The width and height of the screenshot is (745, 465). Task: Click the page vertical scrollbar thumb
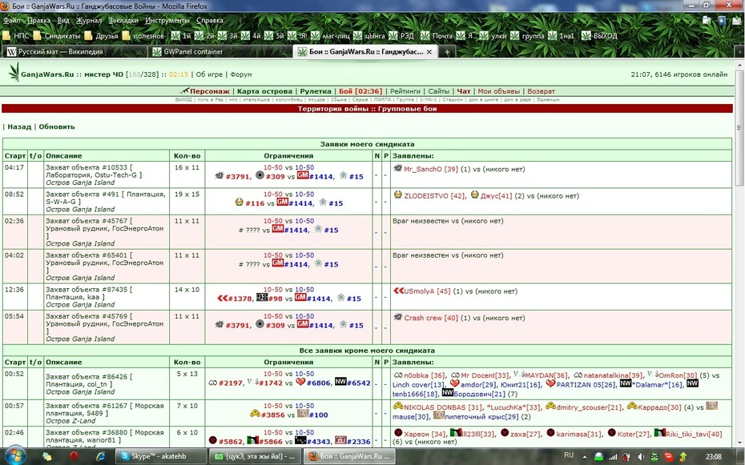[x=739, y=128]
